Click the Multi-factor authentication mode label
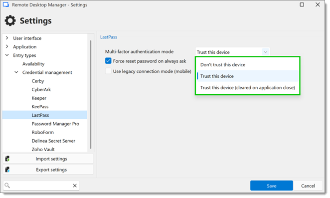The image size is (330, 198). (x=139, y=51)
